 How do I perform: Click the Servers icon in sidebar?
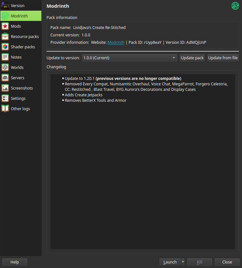coord(5,78)
